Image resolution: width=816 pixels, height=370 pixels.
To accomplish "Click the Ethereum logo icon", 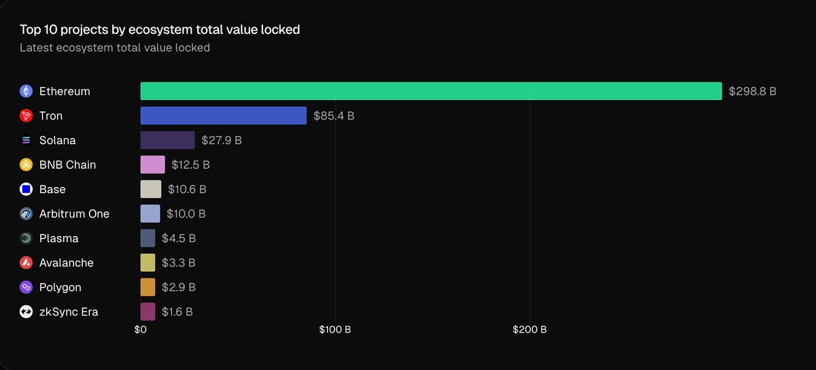I will (27, 91).
